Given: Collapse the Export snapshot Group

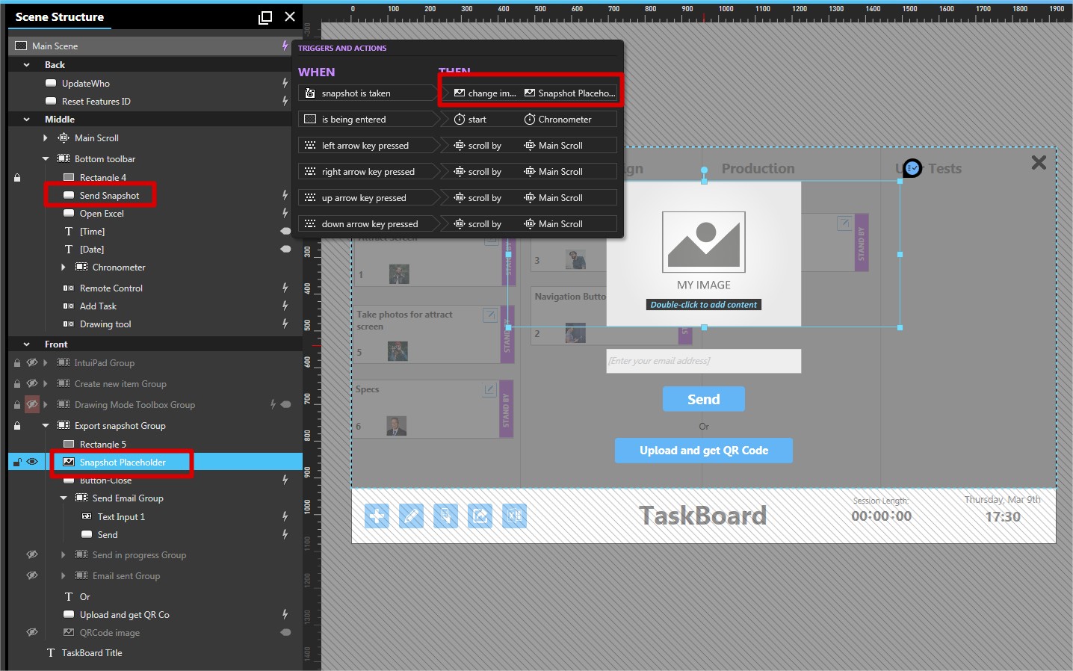Looking at the screenshot, I should [46, 426].
